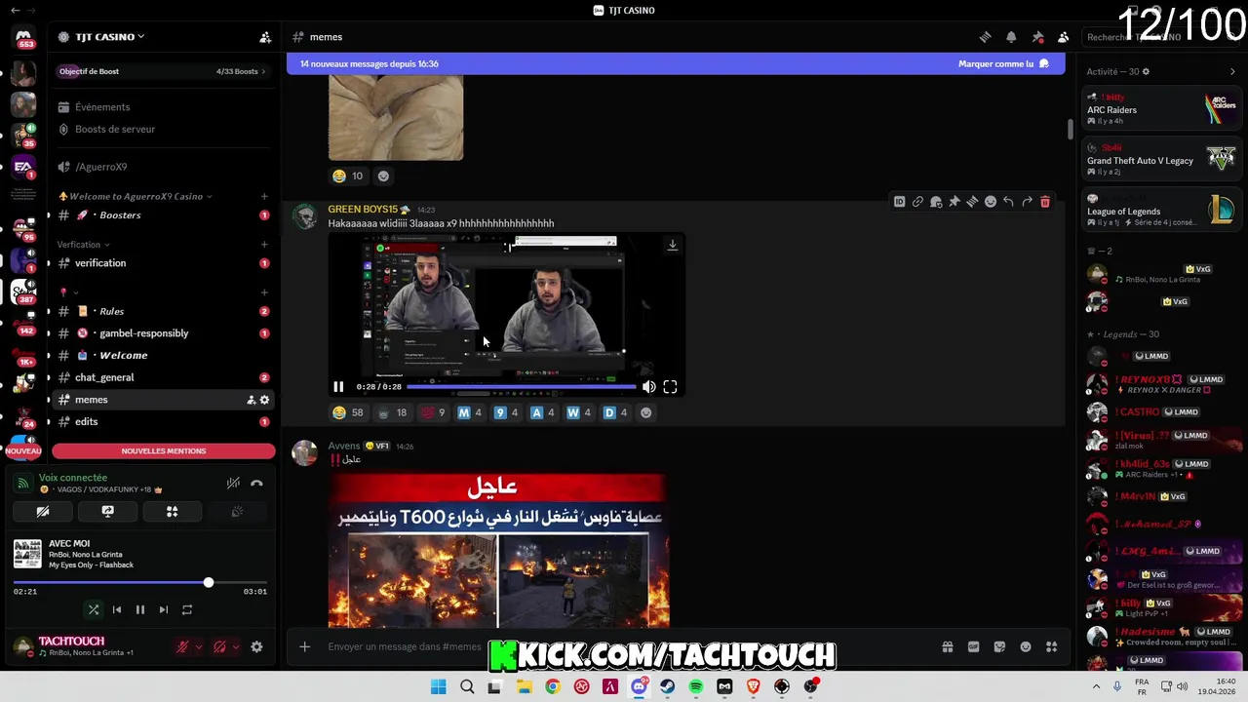Screen dimensions: 1248x702
Task: Open user settings gear
Action: click(256, 646)
